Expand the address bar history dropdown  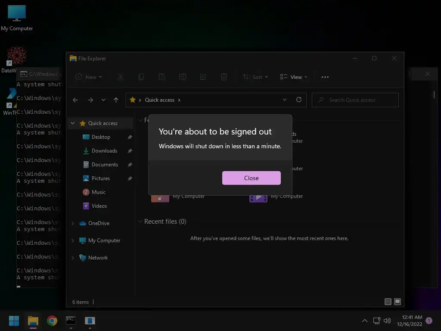285,100
